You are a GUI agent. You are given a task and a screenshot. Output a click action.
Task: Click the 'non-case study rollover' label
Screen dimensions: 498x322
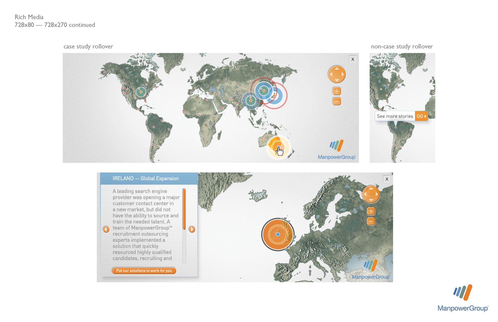point(402,46)
